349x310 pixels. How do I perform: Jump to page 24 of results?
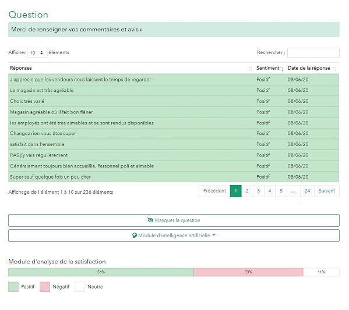[307, 191]
